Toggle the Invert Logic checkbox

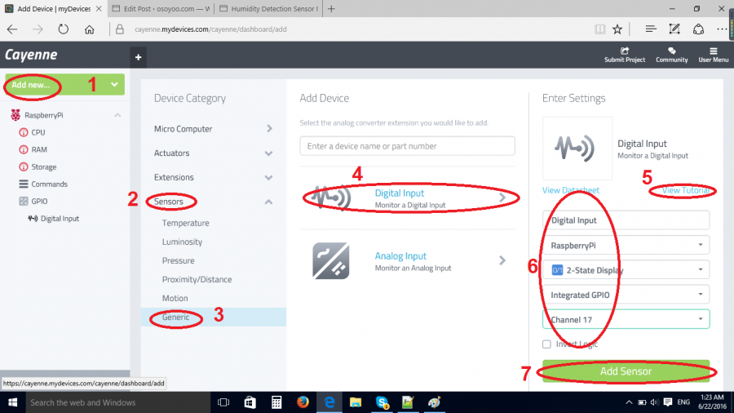[x=546, y=344]
